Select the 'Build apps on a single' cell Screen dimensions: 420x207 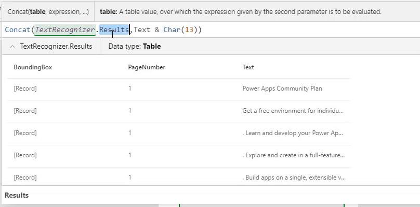click(x=294, y=178)
